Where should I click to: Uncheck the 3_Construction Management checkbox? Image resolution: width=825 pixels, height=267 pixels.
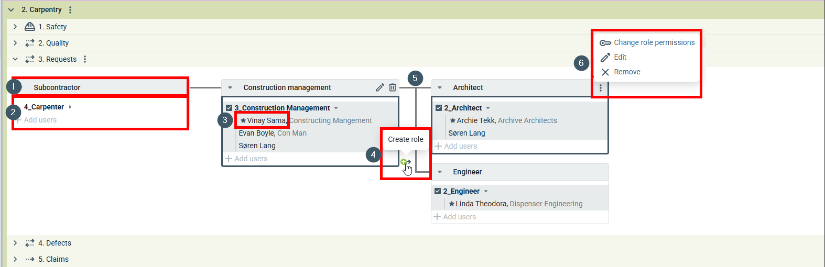(x=229, y=108)
